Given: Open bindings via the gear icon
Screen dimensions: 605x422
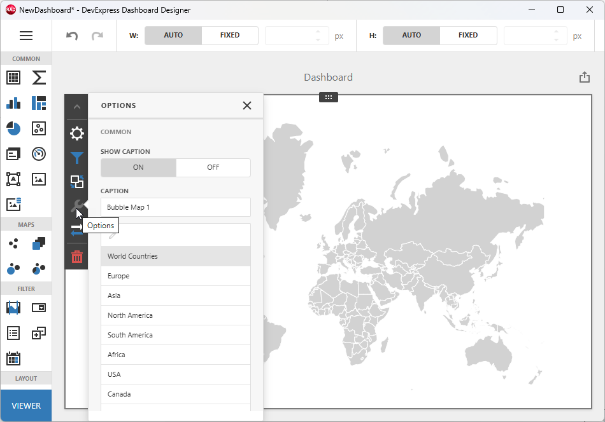Looking at the screenshot, I should (76, 134).
